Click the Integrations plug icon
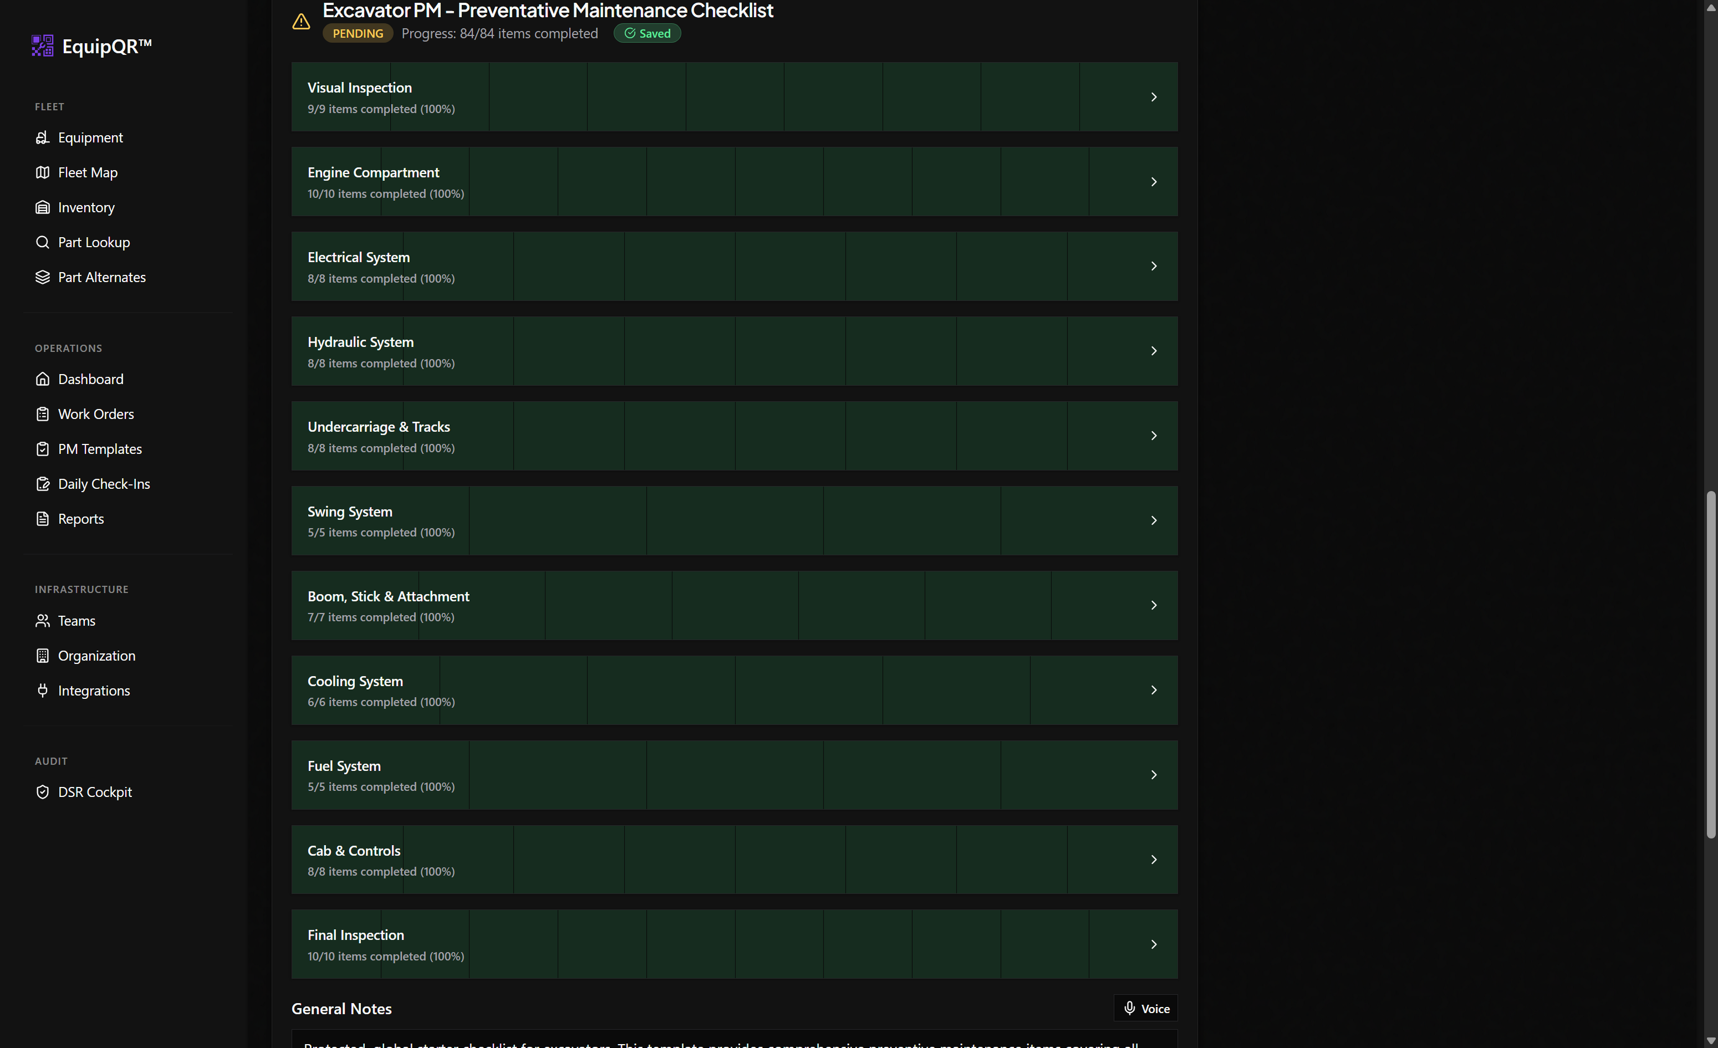This screenshot has width=1718, height=1048. [x=43, y=691]
